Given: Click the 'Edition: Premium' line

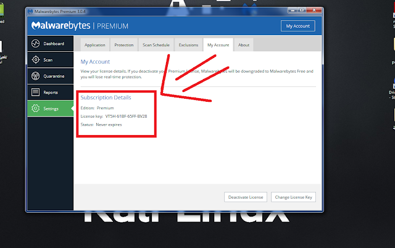Looking at the screenshot, I should coord(98,108).
